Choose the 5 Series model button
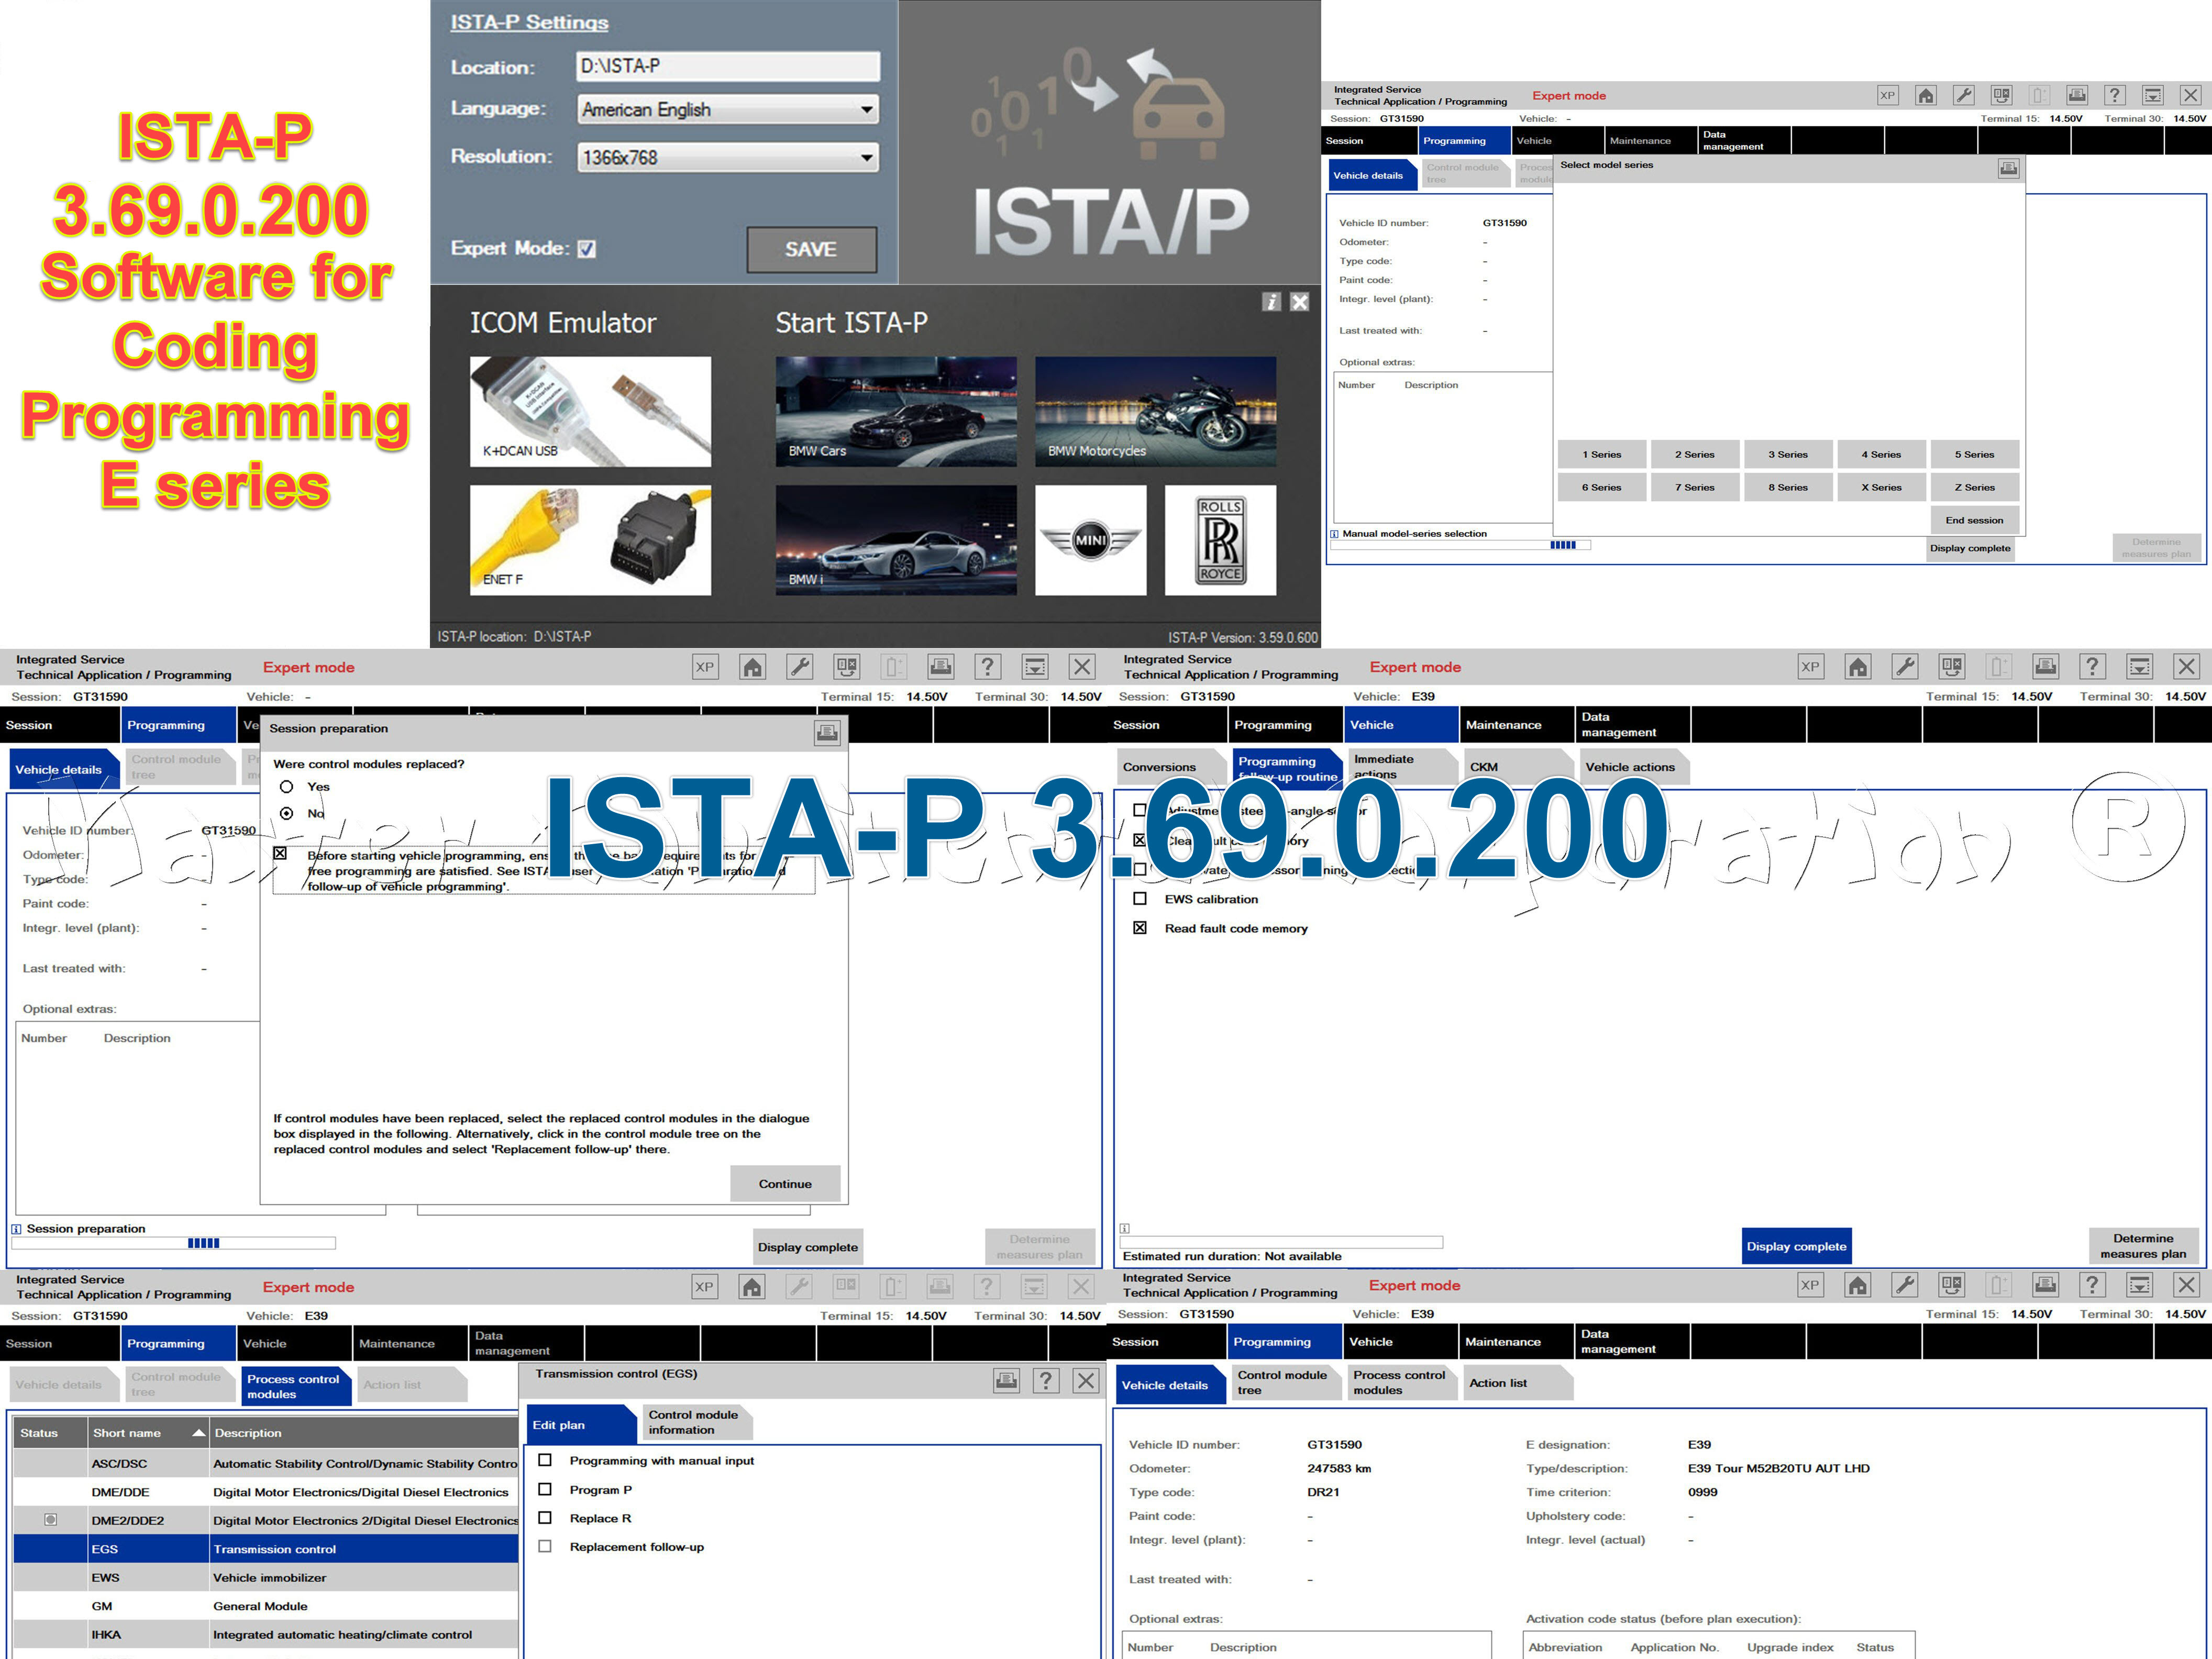 [1975, 454]
